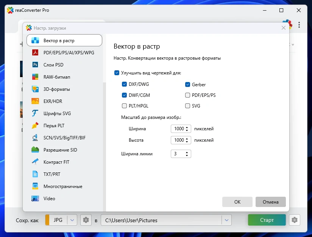Confirm settings with OK button
The width and height of the screenshot is (312, 237).
click(237, 202)
